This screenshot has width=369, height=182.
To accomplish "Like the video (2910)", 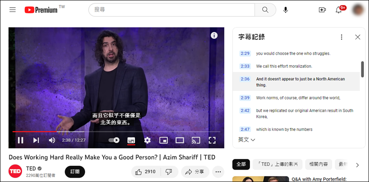I will coord(146,172).
